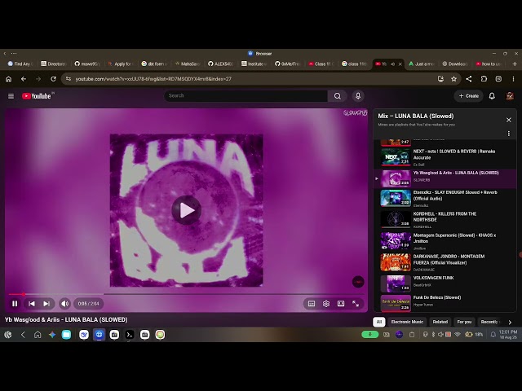
Task: Toggle theater mode in the player
Action: point(341,304)
